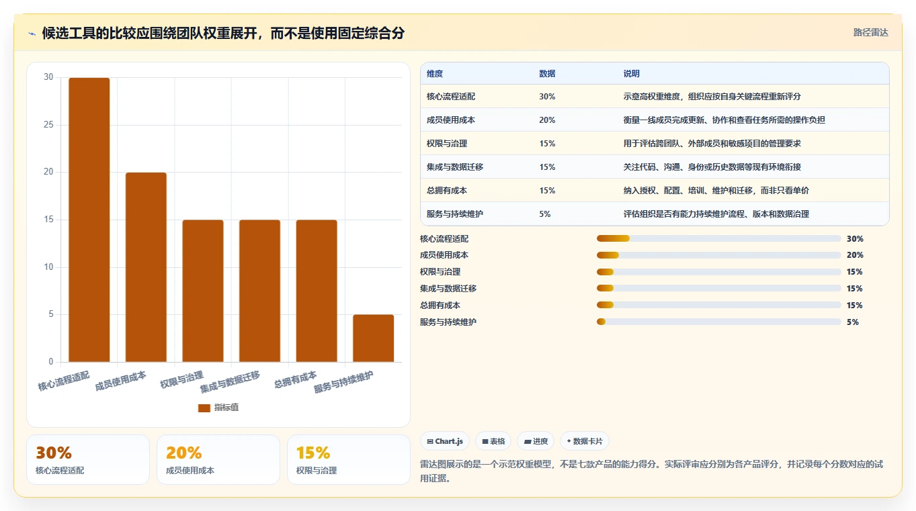Click table cell 权限与治理 in 维度 column

click(447, 144)
